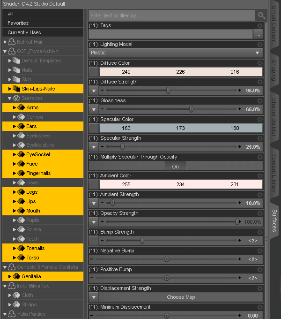The width and height of the screenshot is (281, 319).
Task: Select the Currently Used filter category
Action: pyautogui.click(x=43, y=32)
